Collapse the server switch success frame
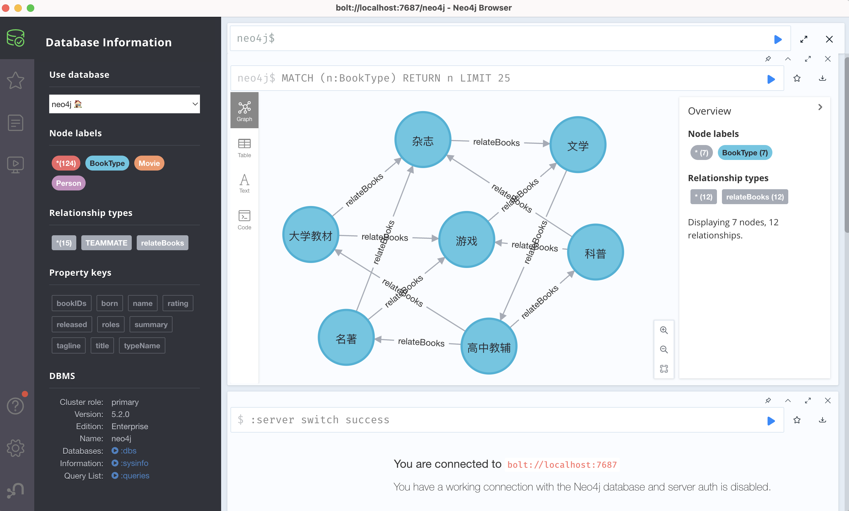The height and width of the screenshot is (511, 849). pyautogui.click(x=788, y=401)
